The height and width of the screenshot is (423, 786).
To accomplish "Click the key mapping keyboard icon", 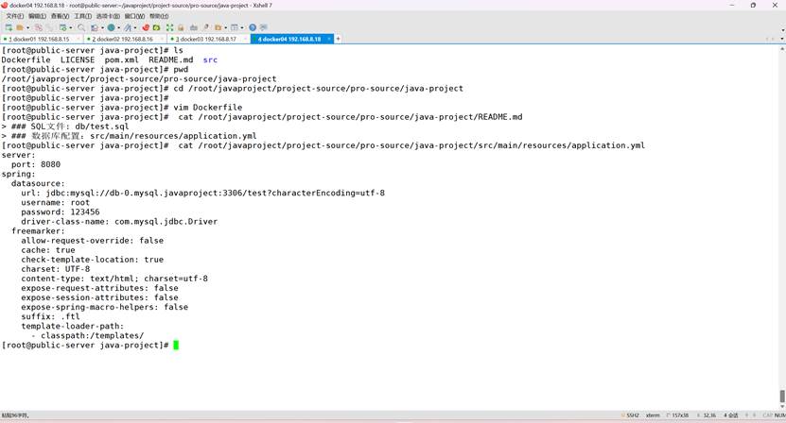I will point(193,27).
